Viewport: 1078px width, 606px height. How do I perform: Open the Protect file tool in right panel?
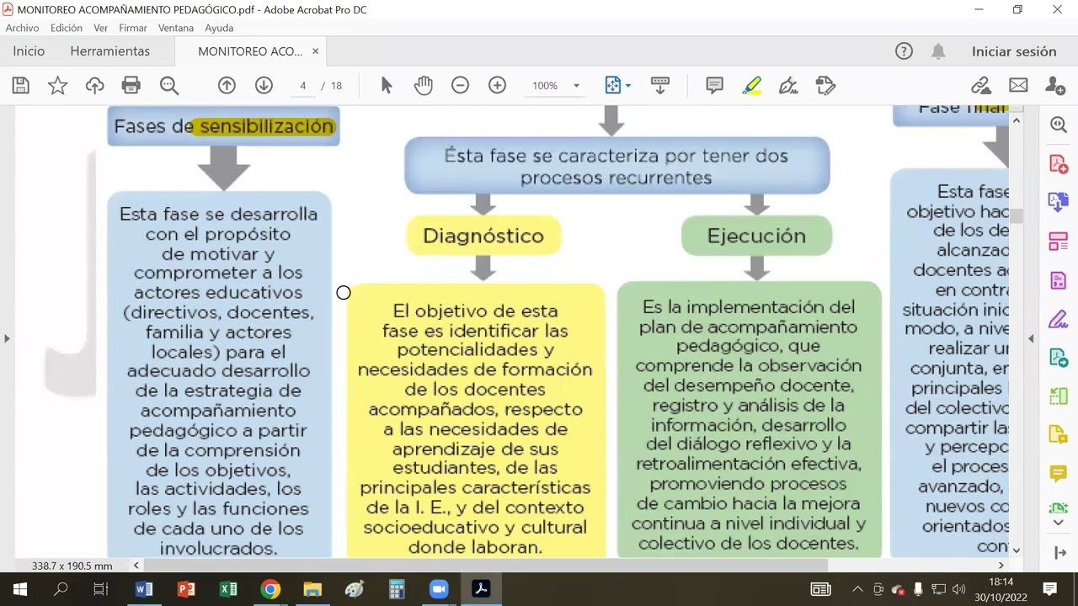pyautogui.click(x=1059, y=435)
